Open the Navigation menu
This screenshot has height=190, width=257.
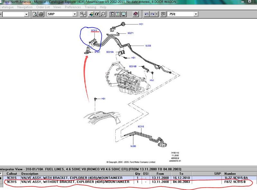tap(25, 7)
